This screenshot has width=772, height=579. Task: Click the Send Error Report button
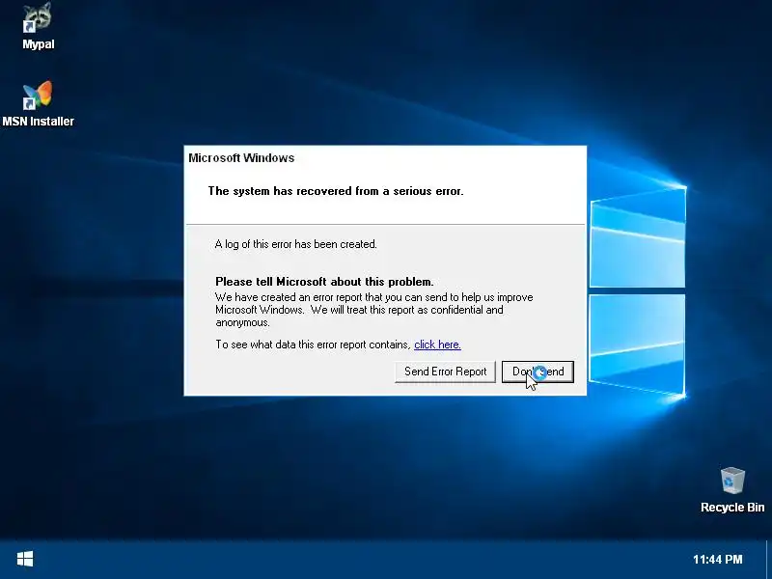pyautogui.click(x=445, y=372)
